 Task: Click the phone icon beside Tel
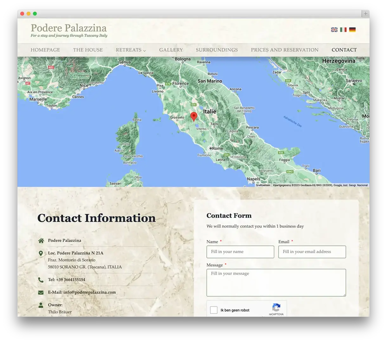pos(41,280)
